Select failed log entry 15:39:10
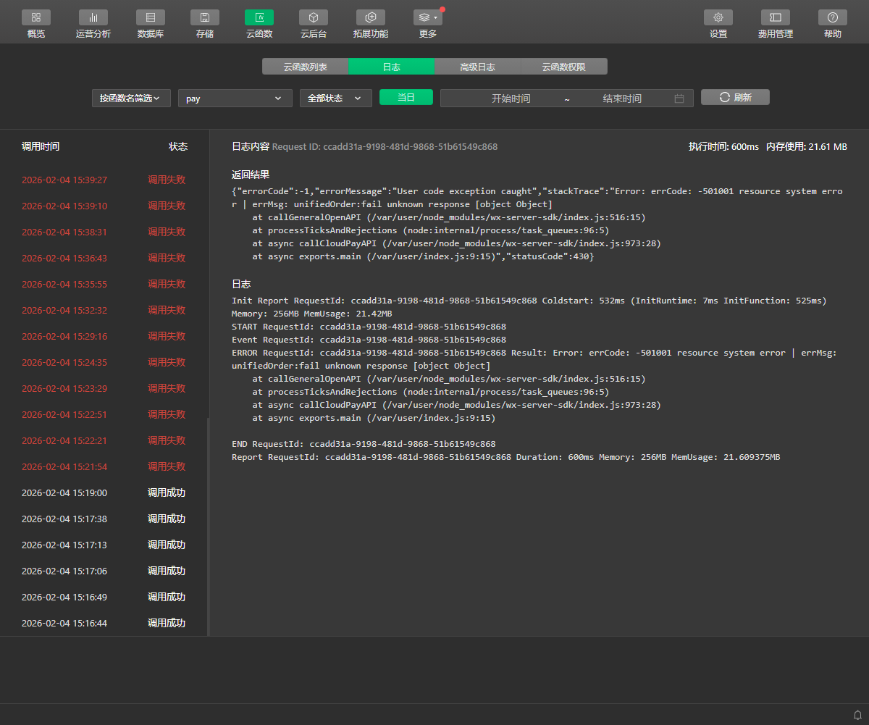Image resolution: width=869 pixels, height=725 pixels. (x=104, y=206)
